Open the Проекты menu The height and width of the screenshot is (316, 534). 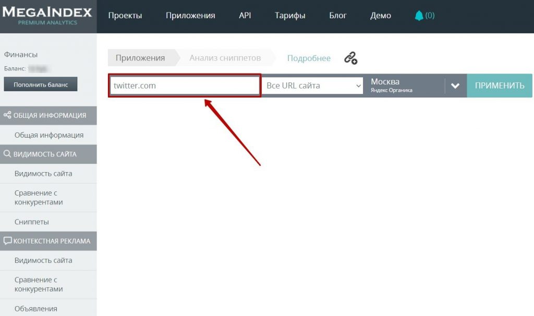click(125, 15)
